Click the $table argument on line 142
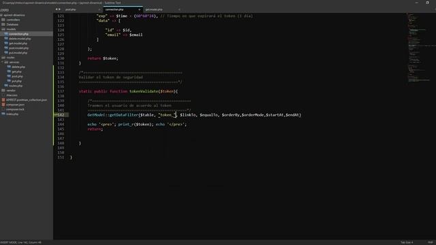Viewport: 436px width, 245px height. 147,115
